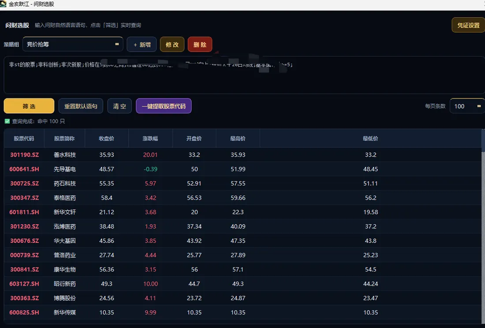
Task: Open the 每页条数 dropdown set to 100
Action: 467,106
